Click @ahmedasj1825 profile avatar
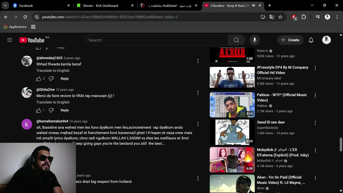This screenshot has width=343, height=193. [x=27, y=61]
